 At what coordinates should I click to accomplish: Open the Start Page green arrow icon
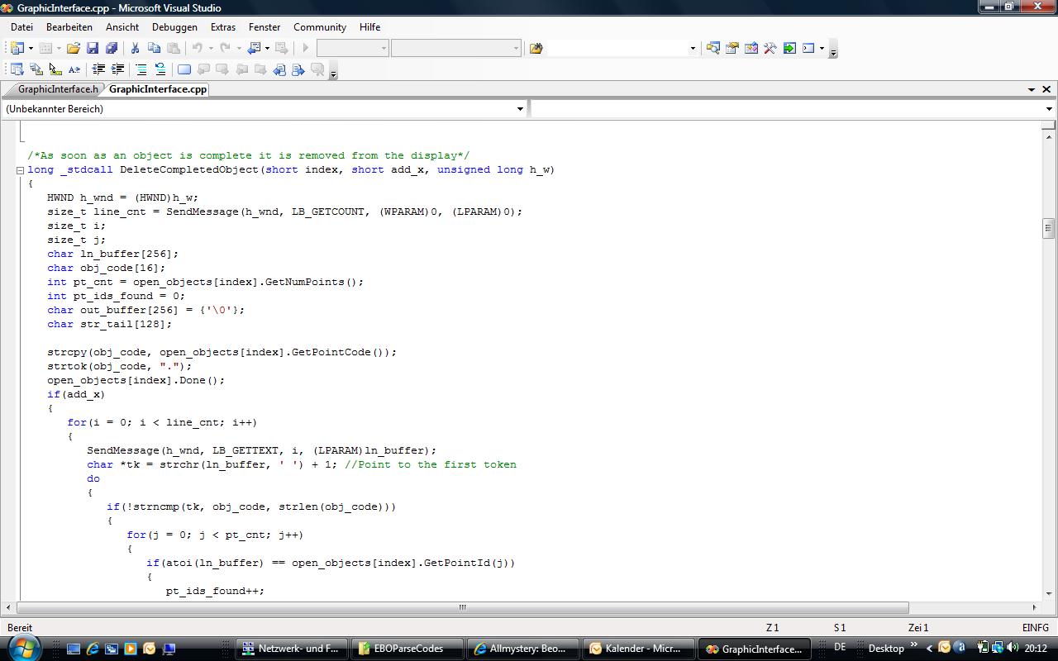point(789,48)
